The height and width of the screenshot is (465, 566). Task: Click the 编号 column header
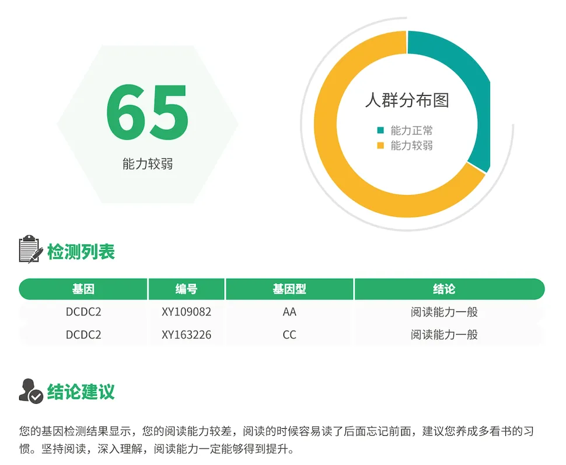[186, 289]
